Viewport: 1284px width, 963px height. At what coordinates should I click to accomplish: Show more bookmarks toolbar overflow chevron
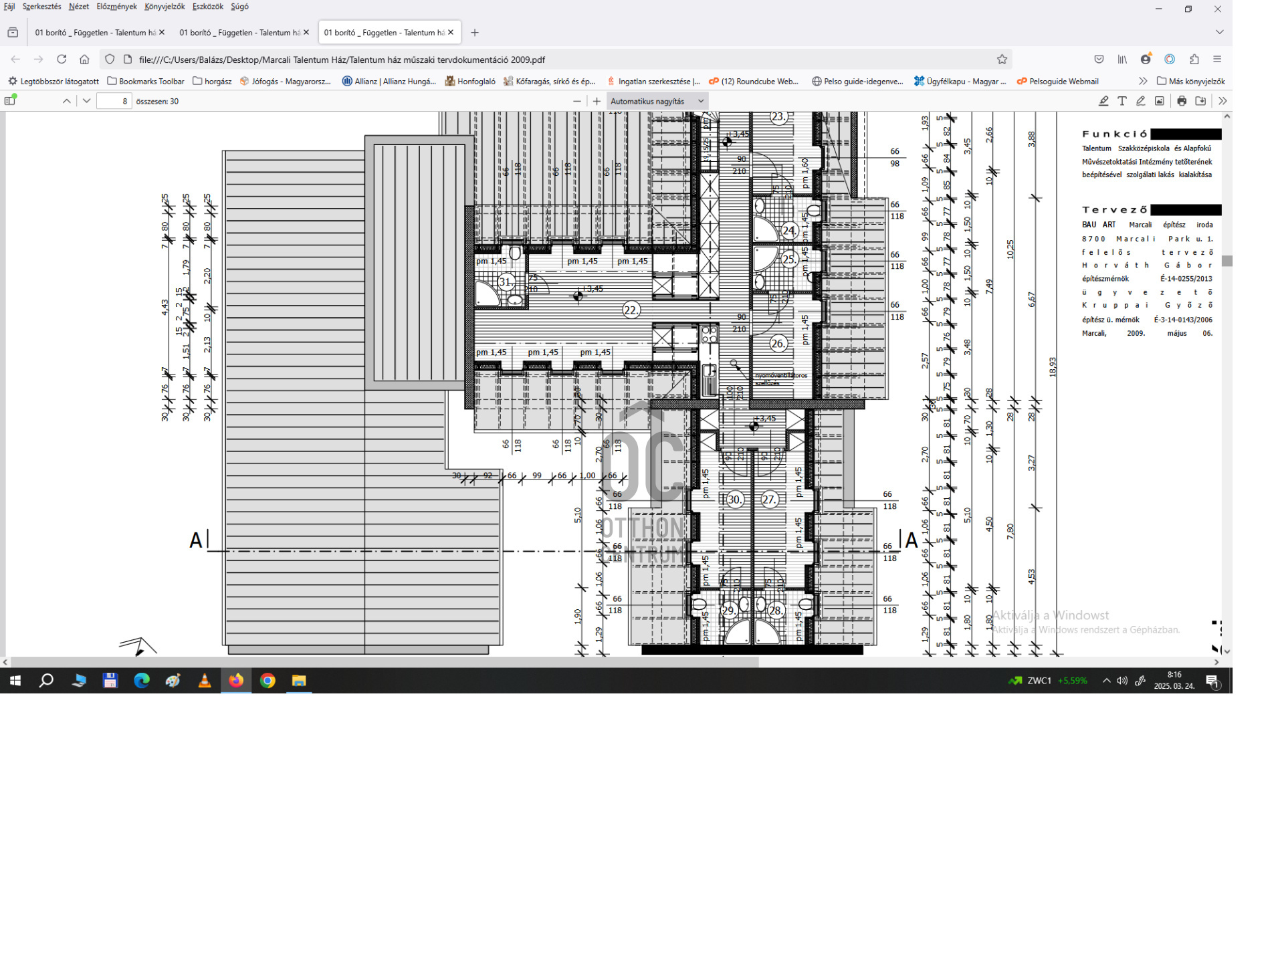pos(1143,81)
